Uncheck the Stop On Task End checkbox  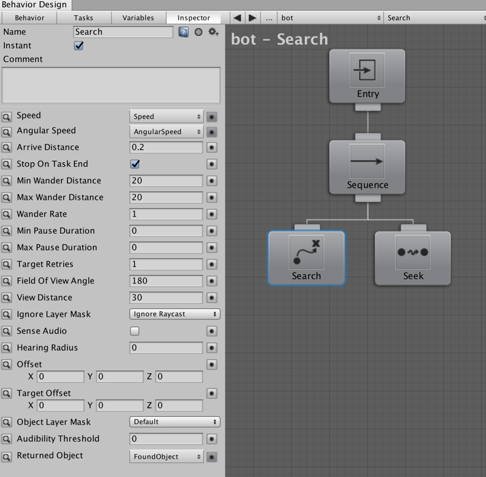click(x=135, y=164)
